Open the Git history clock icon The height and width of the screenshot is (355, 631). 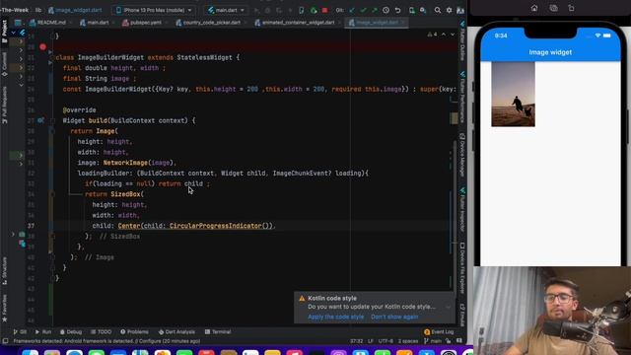tap(386, 10)
